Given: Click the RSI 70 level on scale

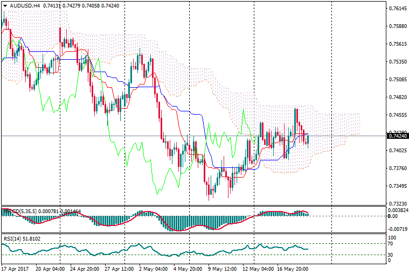Looking at the screenshot, I should [391, 244].
